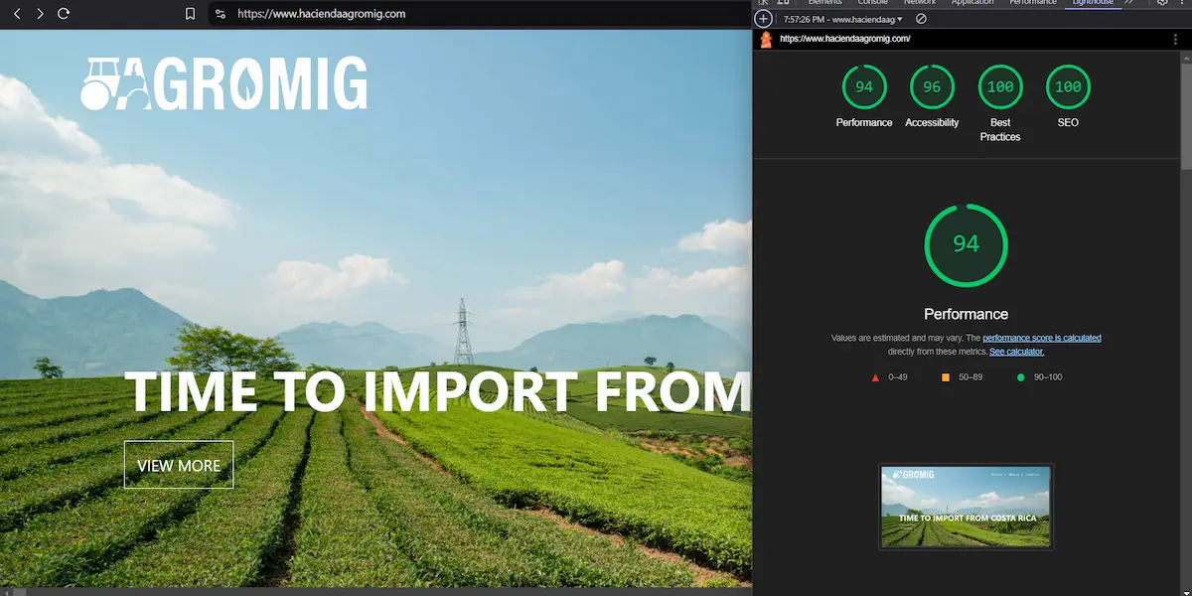
Task: Open DevTools settings gear
Action: coord(1162,3)
